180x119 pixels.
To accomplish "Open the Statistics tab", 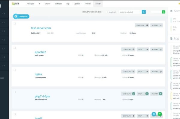I will point(58,4).
